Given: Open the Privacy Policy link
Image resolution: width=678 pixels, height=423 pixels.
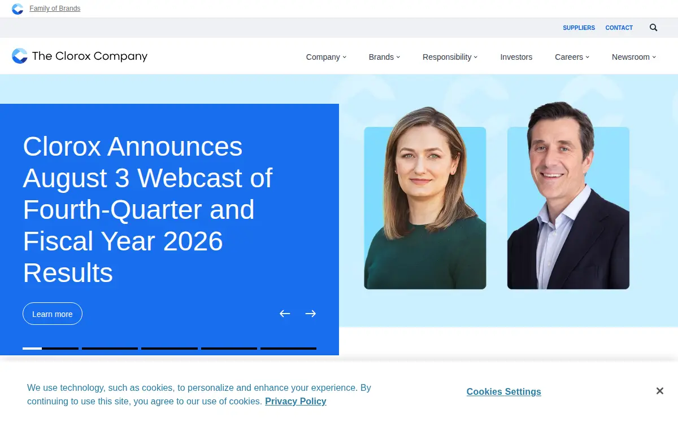Looking at the screenshot, I should coord(295,402).
